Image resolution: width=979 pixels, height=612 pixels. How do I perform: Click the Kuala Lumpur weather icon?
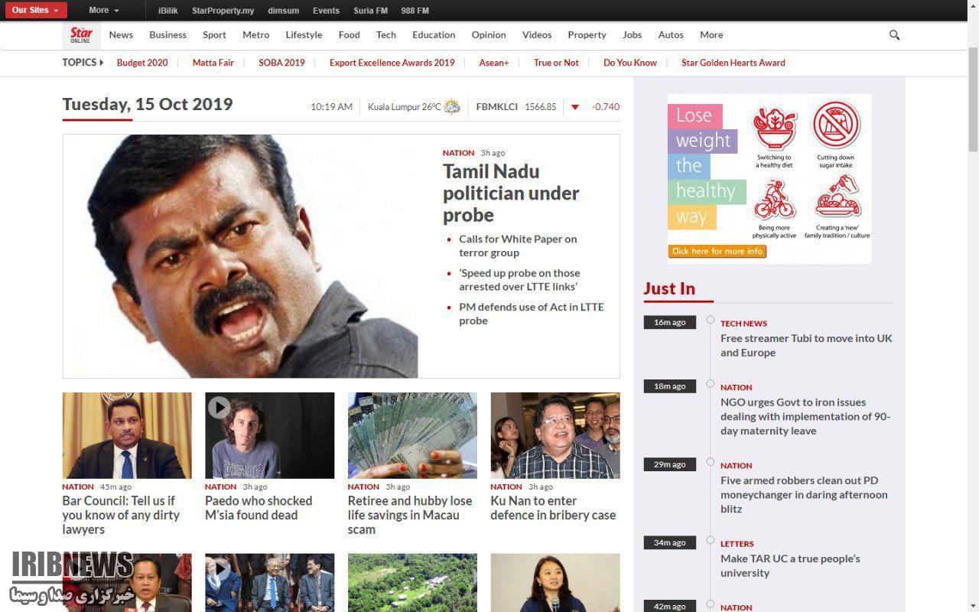tap(452, 107)
